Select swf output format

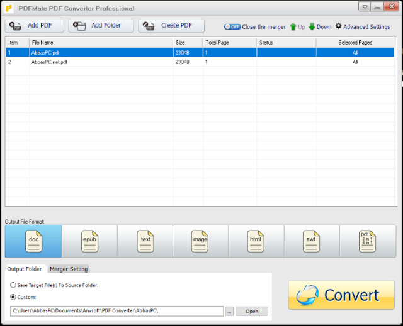pyautogui.click(x=312, y=241)
